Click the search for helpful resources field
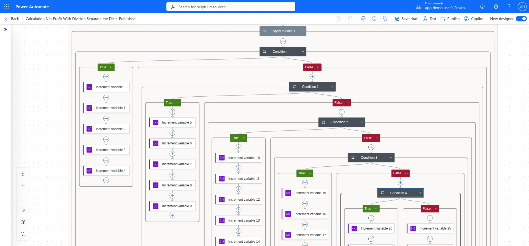This screenshot has height=246, width=529. point(231,7)
